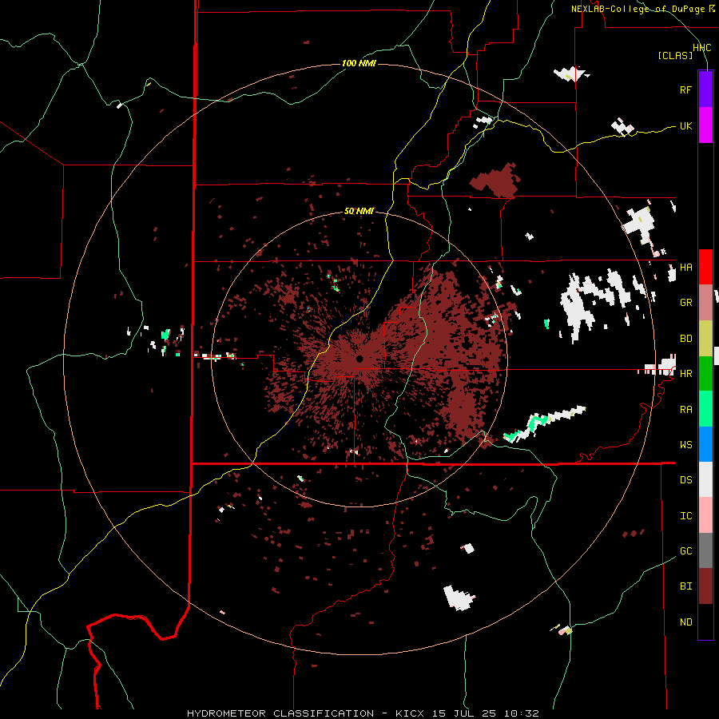
Task: Pick the white DS legend swatch
Action: pyautogui.click(x=705, y=479)
